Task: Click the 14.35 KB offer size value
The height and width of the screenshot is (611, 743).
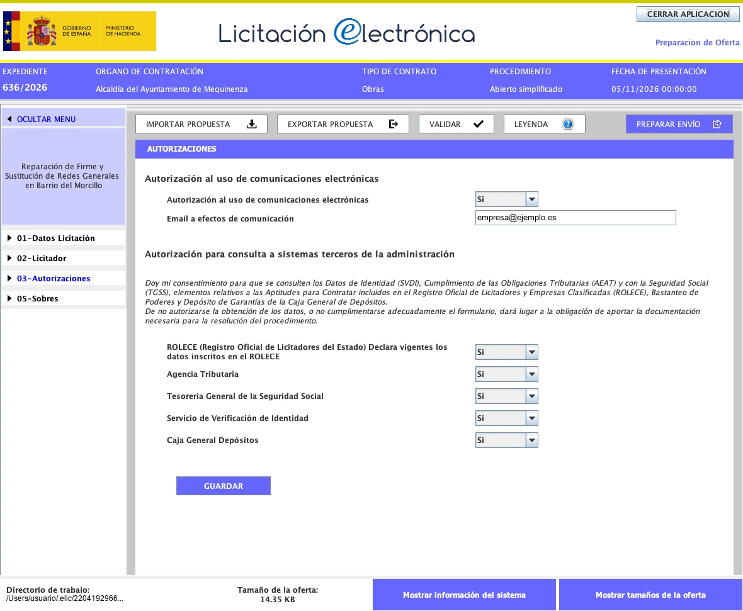Action: point(278,600)
